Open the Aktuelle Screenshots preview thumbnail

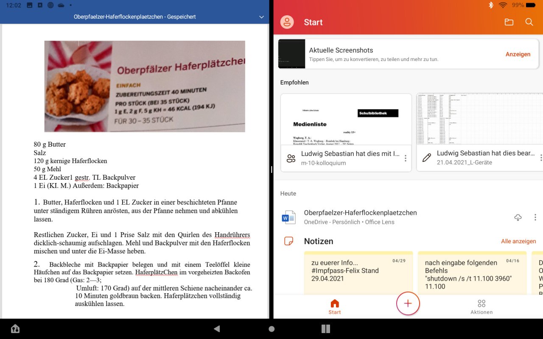(291, 54)
